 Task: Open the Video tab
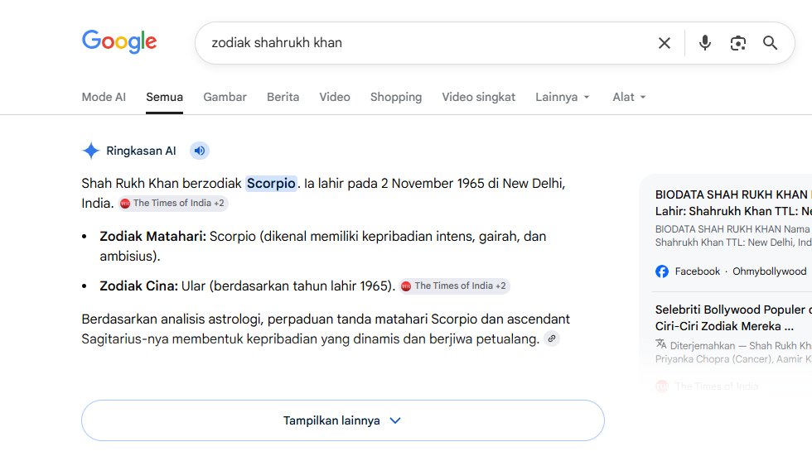335,97
